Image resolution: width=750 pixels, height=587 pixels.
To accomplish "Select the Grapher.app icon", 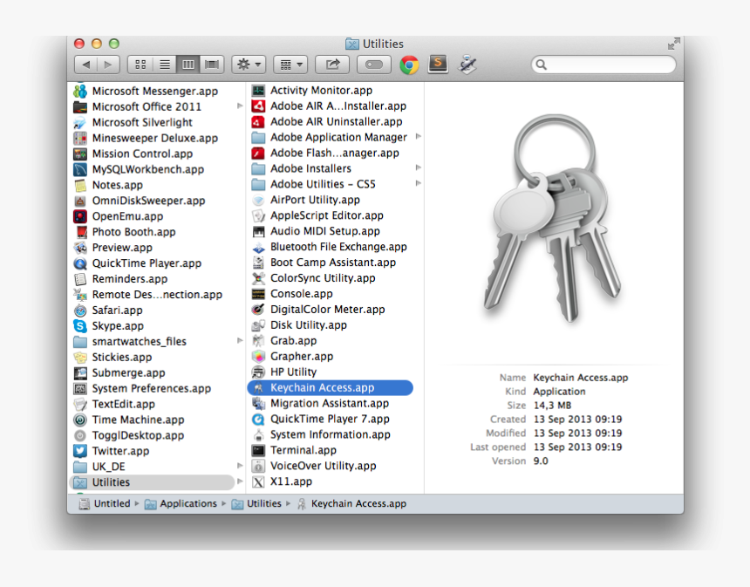I will tap(258, 357).
